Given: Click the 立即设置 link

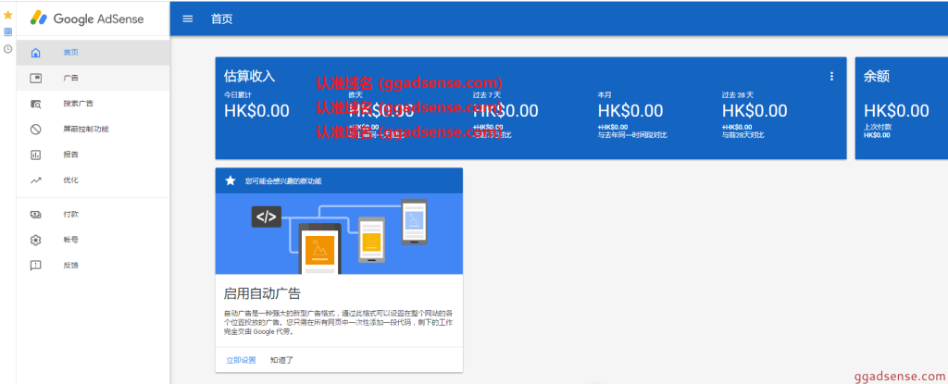Looking at the screenshot, I should tap(241, 359).
